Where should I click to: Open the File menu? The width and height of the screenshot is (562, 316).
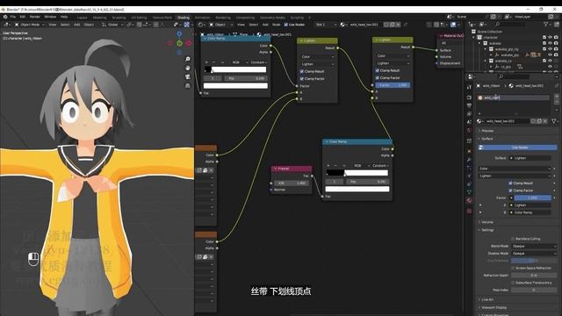(13, 17)
